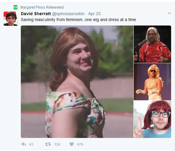
Task: Open the tweet options chevron menu
Action: 169,13
